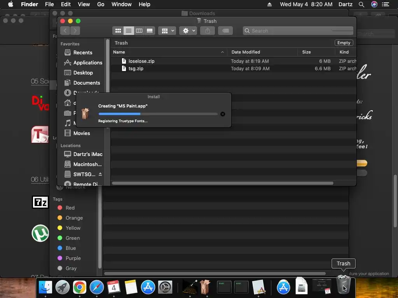The width and height of the screenshot is (398, 298).
Task: Open the Finder menu
Action: pos(30,4)
